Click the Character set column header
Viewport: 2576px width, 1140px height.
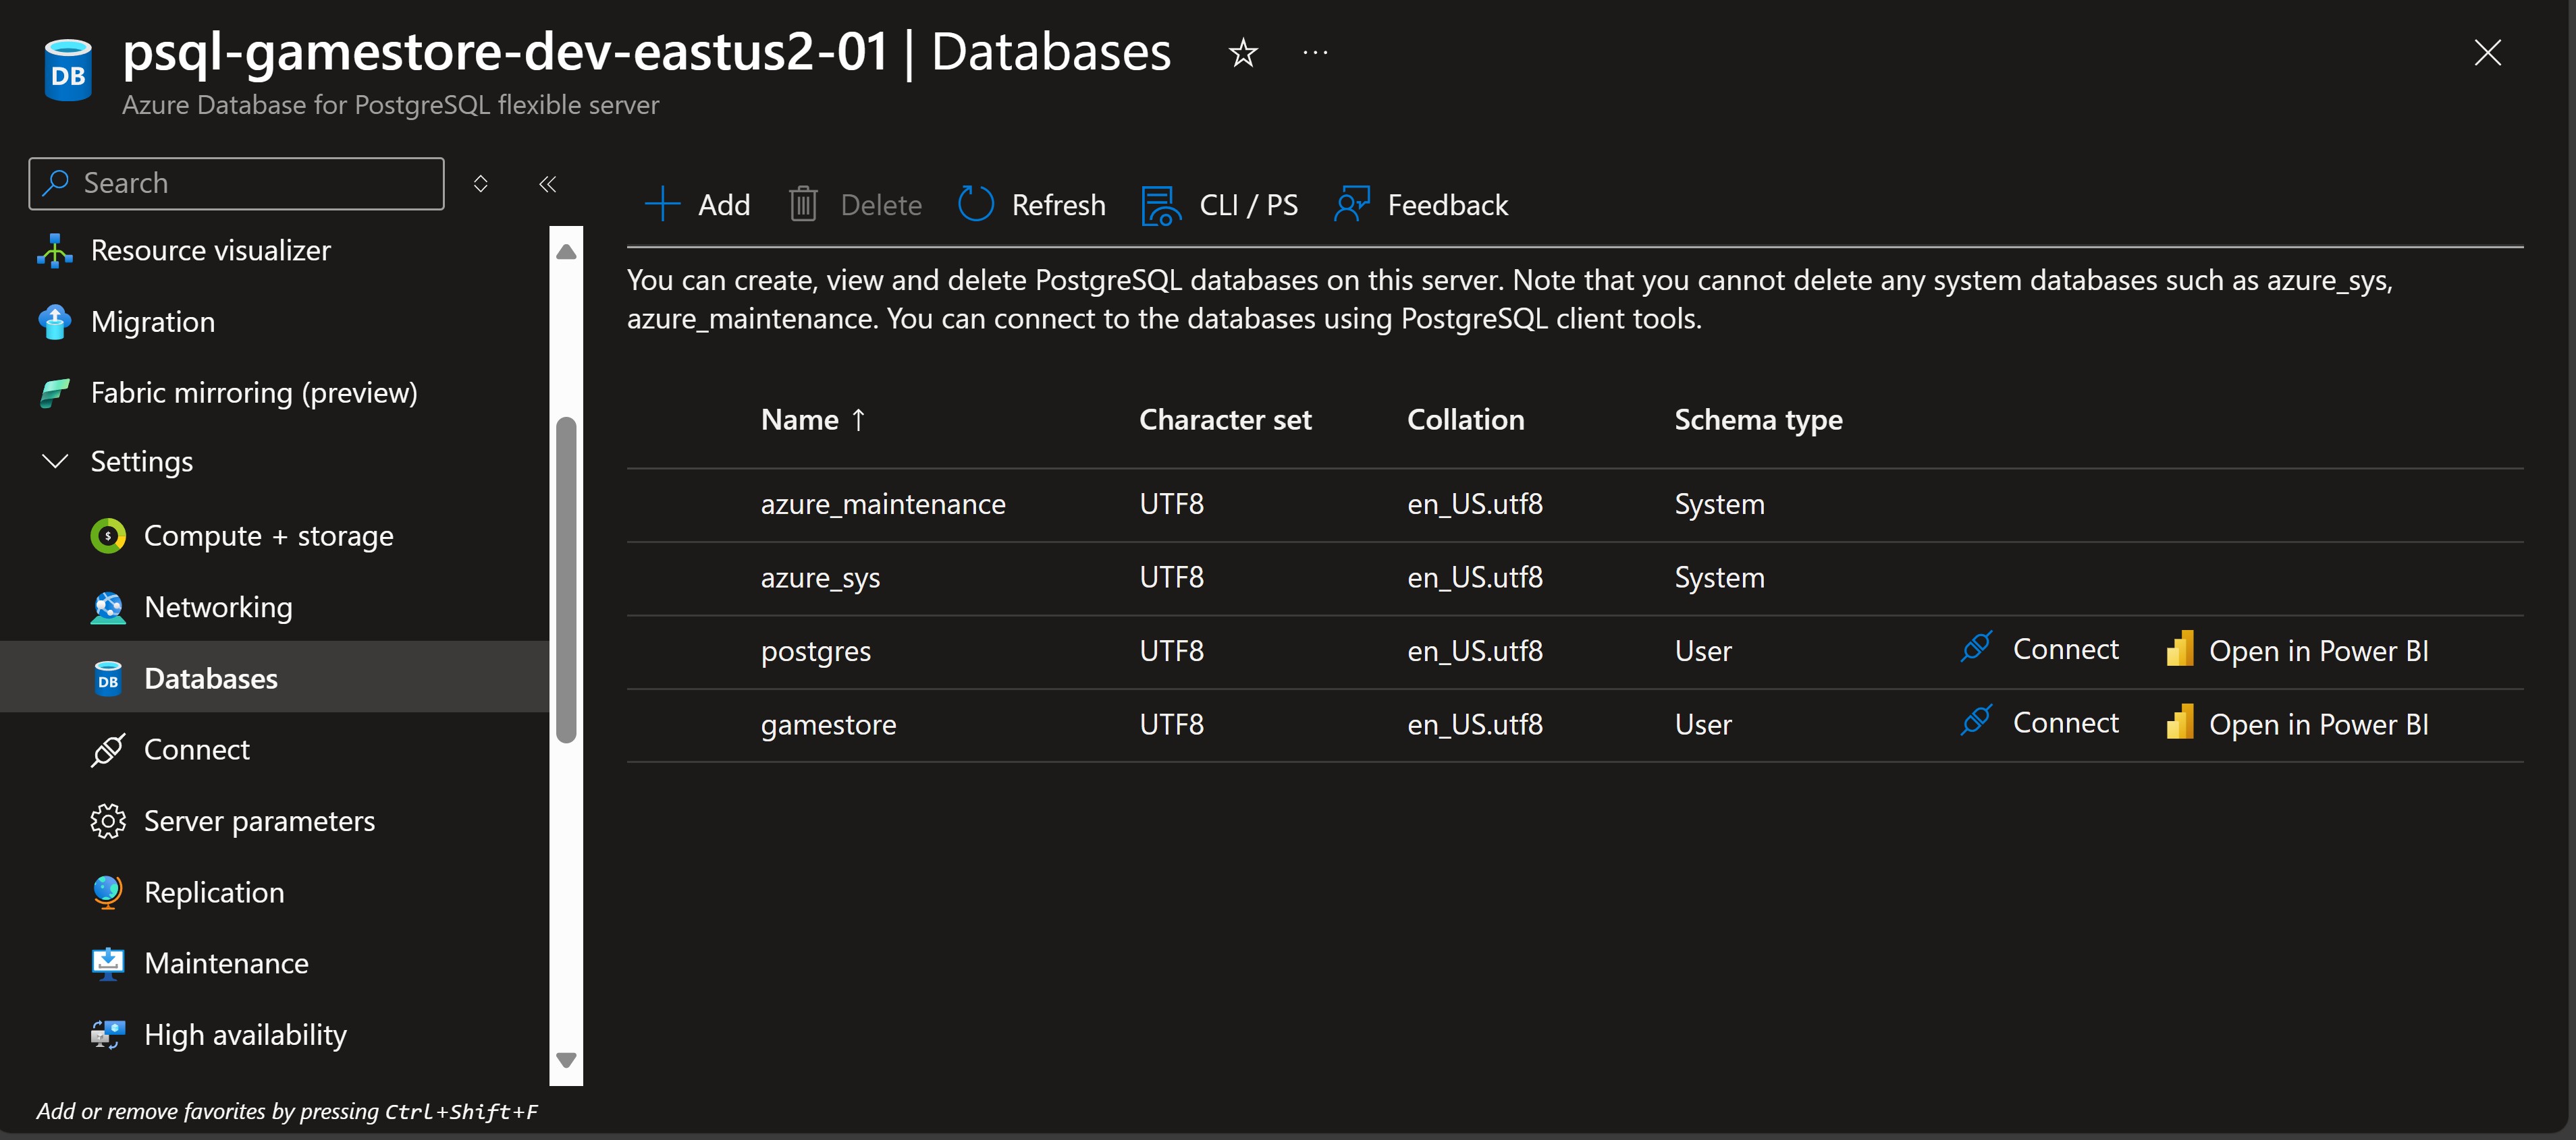click(x=1225, y=420)
